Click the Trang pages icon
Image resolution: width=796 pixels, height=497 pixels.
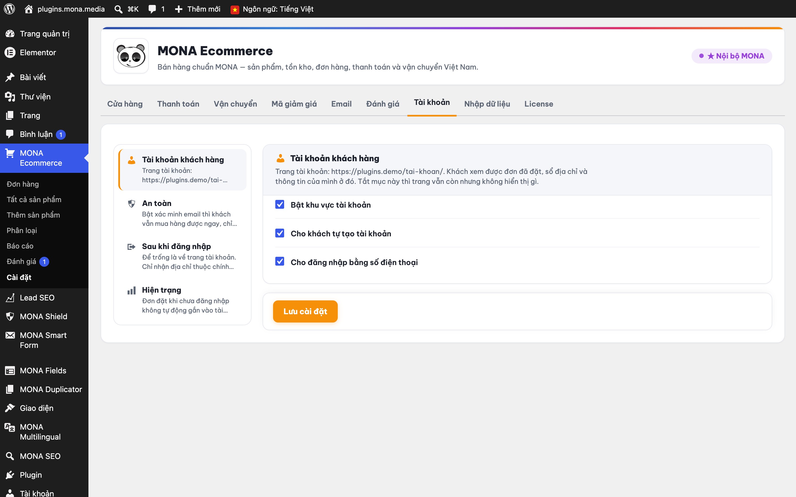[x=10, y=115]
